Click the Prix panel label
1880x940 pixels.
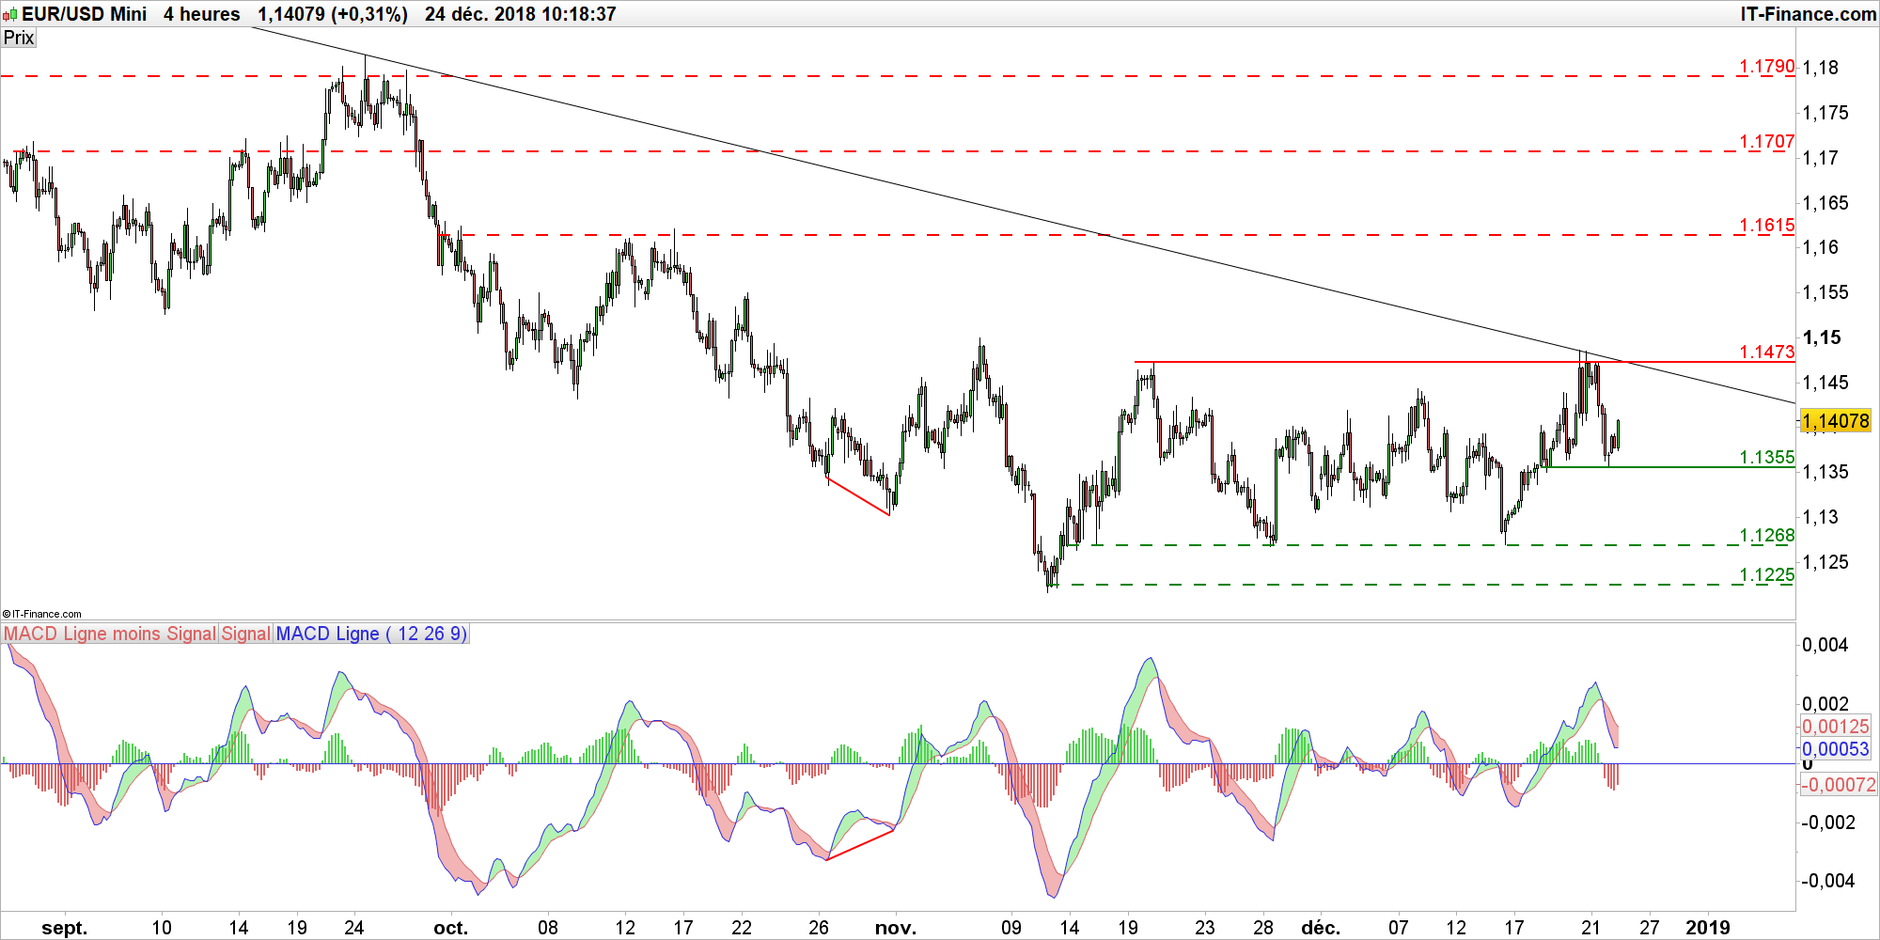tap(19, 38)
